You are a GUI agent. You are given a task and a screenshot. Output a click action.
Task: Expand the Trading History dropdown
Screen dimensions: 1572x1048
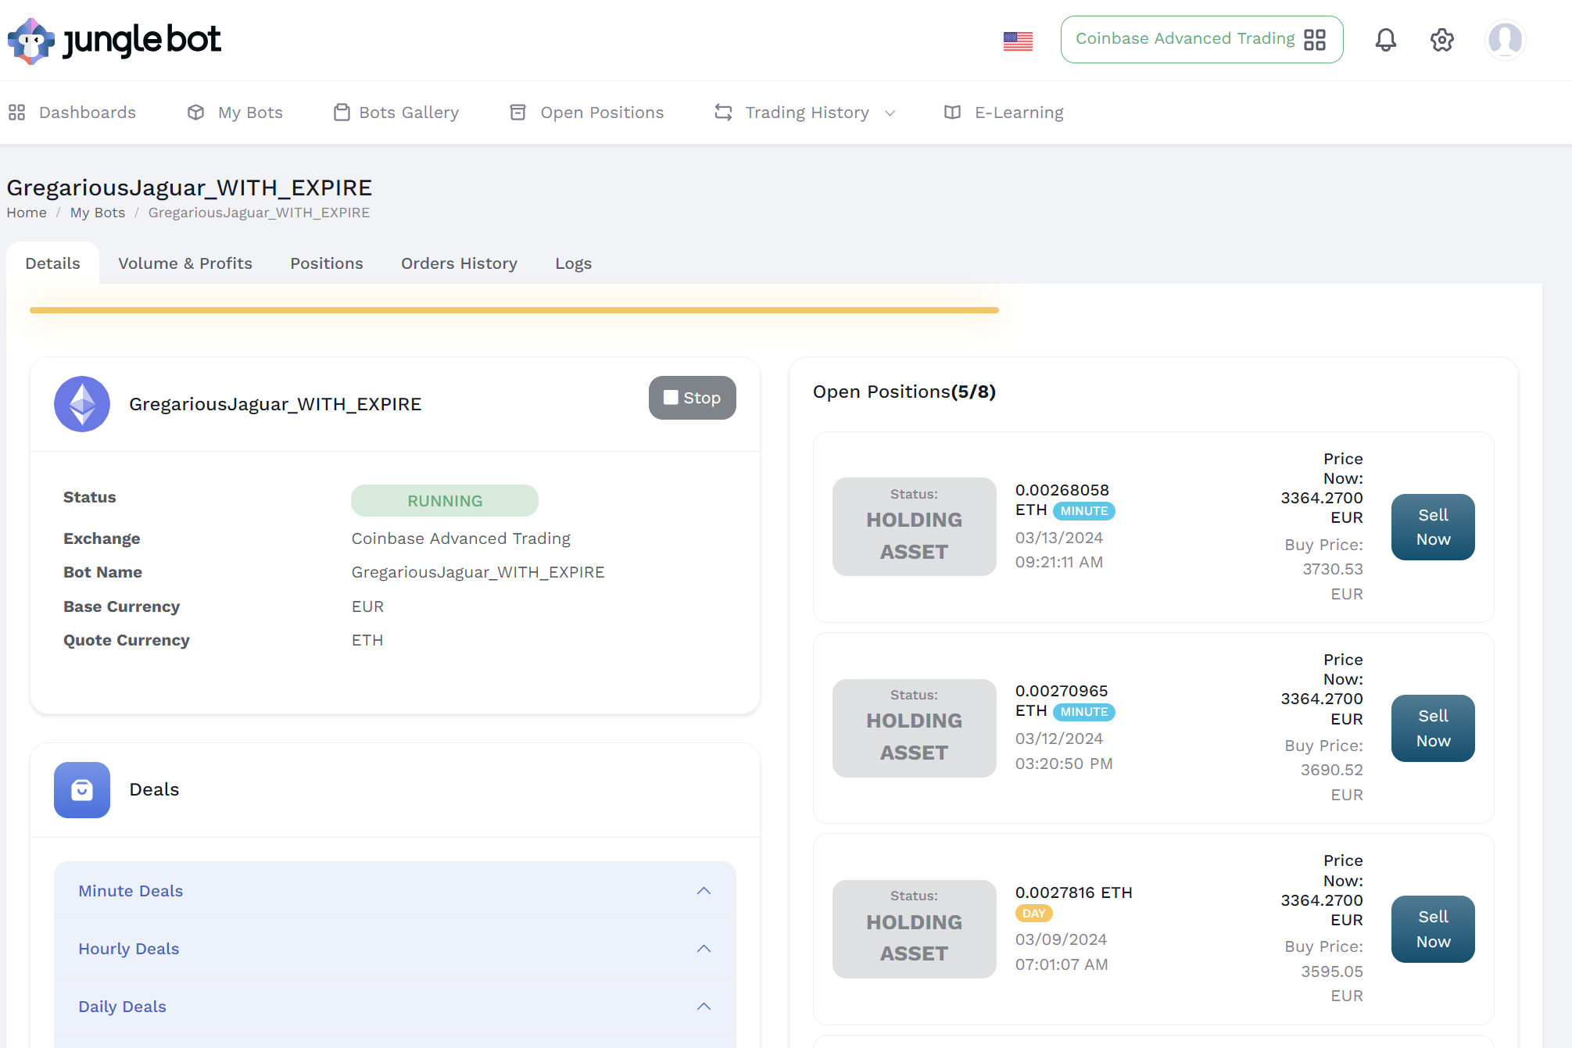(x=805, y=113)
